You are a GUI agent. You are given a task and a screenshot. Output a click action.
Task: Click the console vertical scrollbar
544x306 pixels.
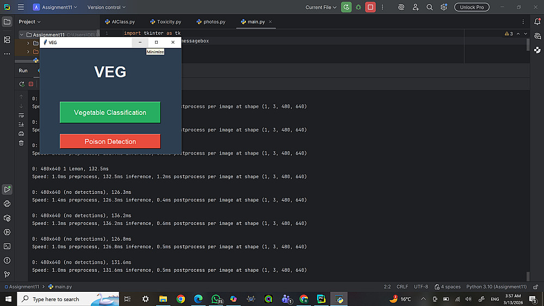528,276
